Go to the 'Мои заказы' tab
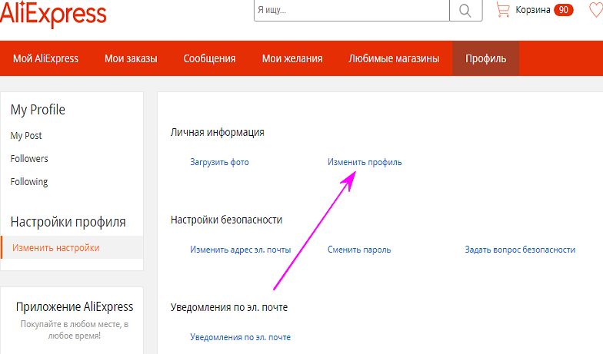Screen dimensions: 603x354 click(x=131, y=58)
